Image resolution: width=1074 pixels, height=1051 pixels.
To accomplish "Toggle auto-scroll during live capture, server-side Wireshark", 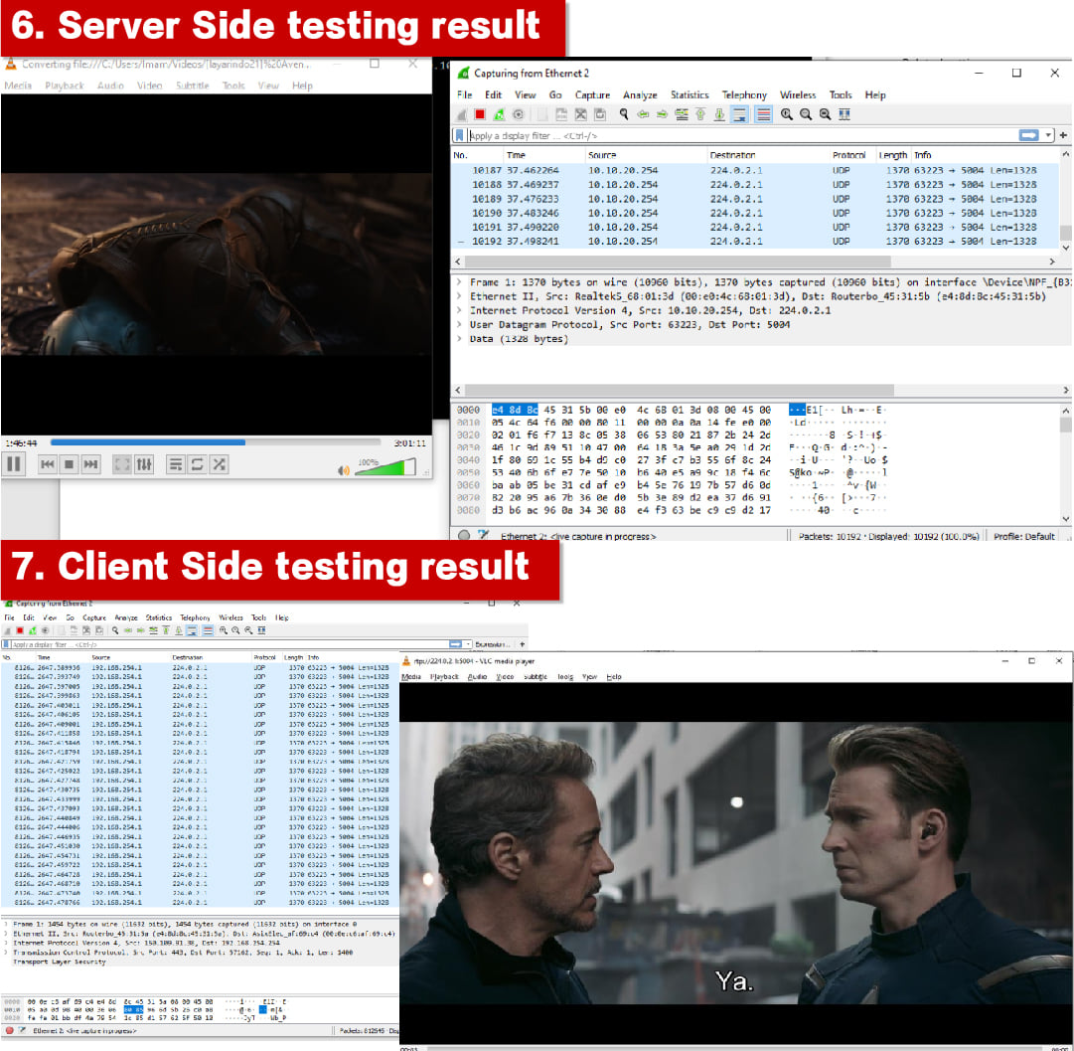I will (x=740, y=114).
